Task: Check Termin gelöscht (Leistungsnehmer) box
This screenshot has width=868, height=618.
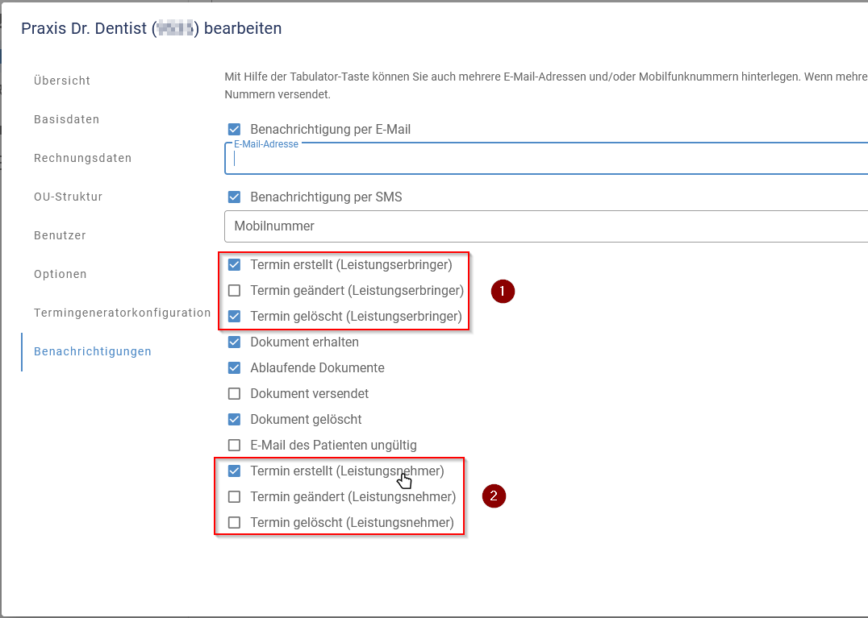Action: [235, 522]
